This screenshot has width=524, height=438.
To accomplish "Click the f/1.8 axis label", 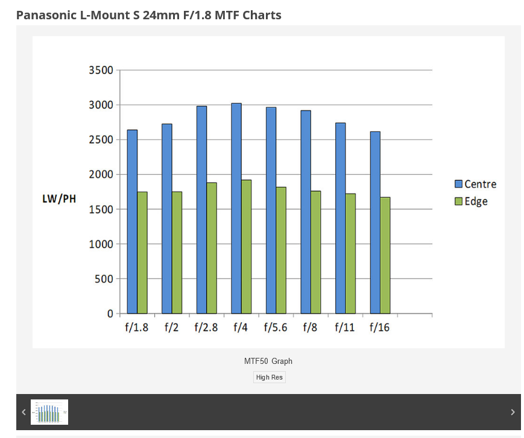I will pos(137,328).
